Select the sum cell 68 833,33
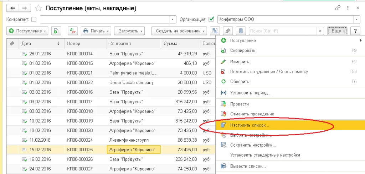 (180, 140)
